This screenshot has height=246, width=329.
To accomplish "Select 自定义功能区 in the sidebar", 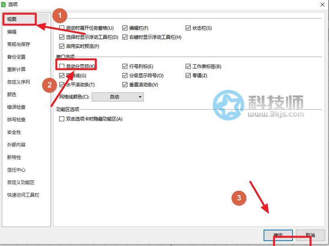I will coord(21,182).
